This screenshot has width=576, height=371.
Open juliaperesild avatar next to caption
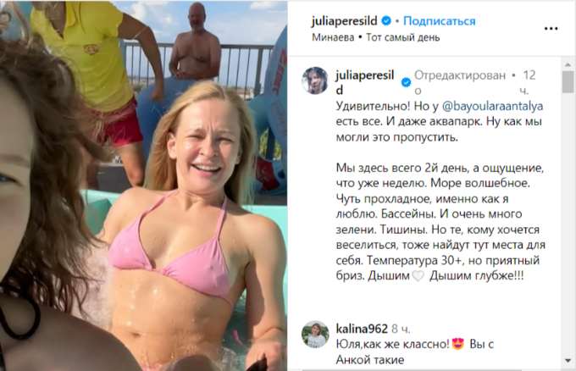(x=315, y=80)
